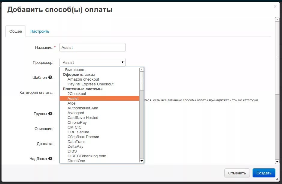Click the help icon next to Шаблон
The width and height of the screenshot is (282, 184).
point(50,77)
